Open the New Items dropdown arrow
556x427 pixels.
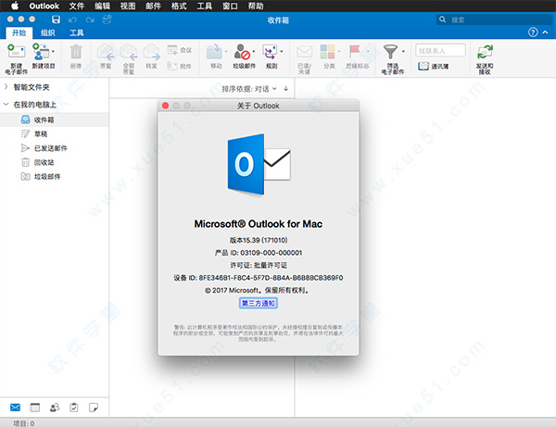[x=53, y=52]
